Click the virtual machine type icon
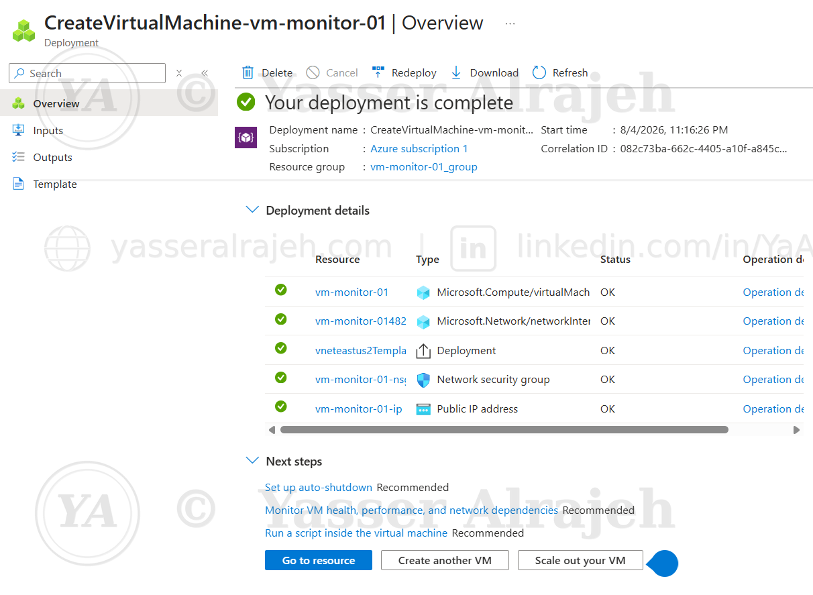The height and width of the screenshot is (595, 813). point(423,292)
